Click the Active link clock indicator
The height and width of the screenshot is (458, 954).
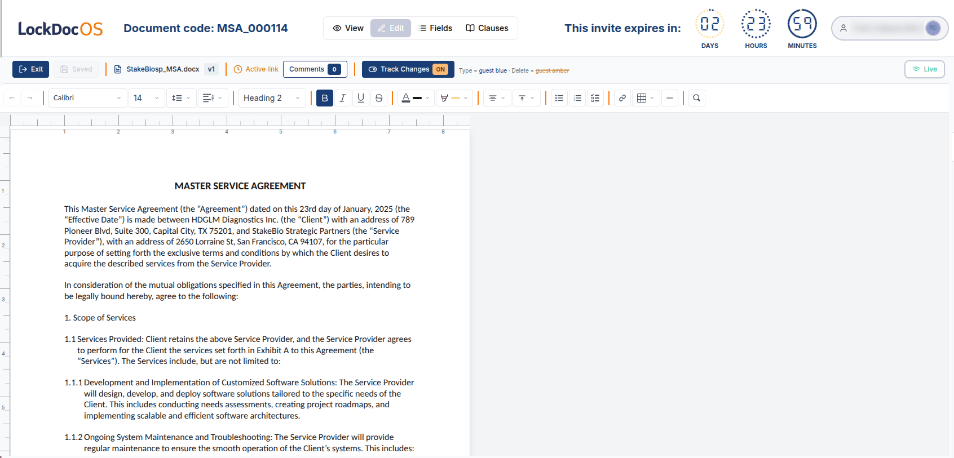click(x=256, y=69)
